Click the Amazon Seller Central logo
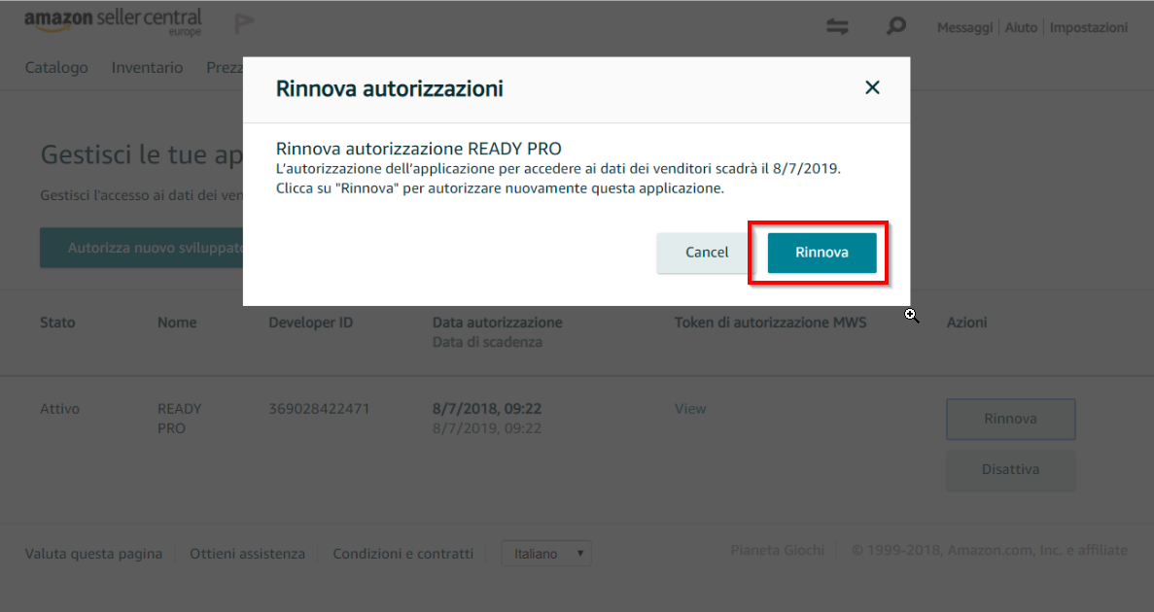The image size is (1154, 612). coord(113,22)
